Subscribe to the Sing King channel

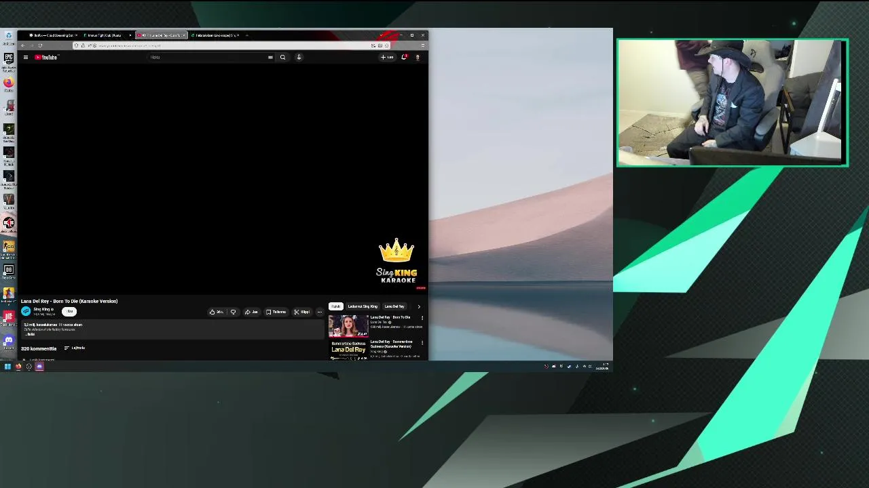(x=69, y=311)
